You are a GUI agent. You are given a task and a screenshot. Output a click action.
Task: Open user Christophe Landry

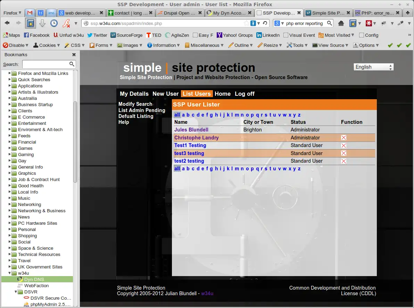click(x=197, y=137)
